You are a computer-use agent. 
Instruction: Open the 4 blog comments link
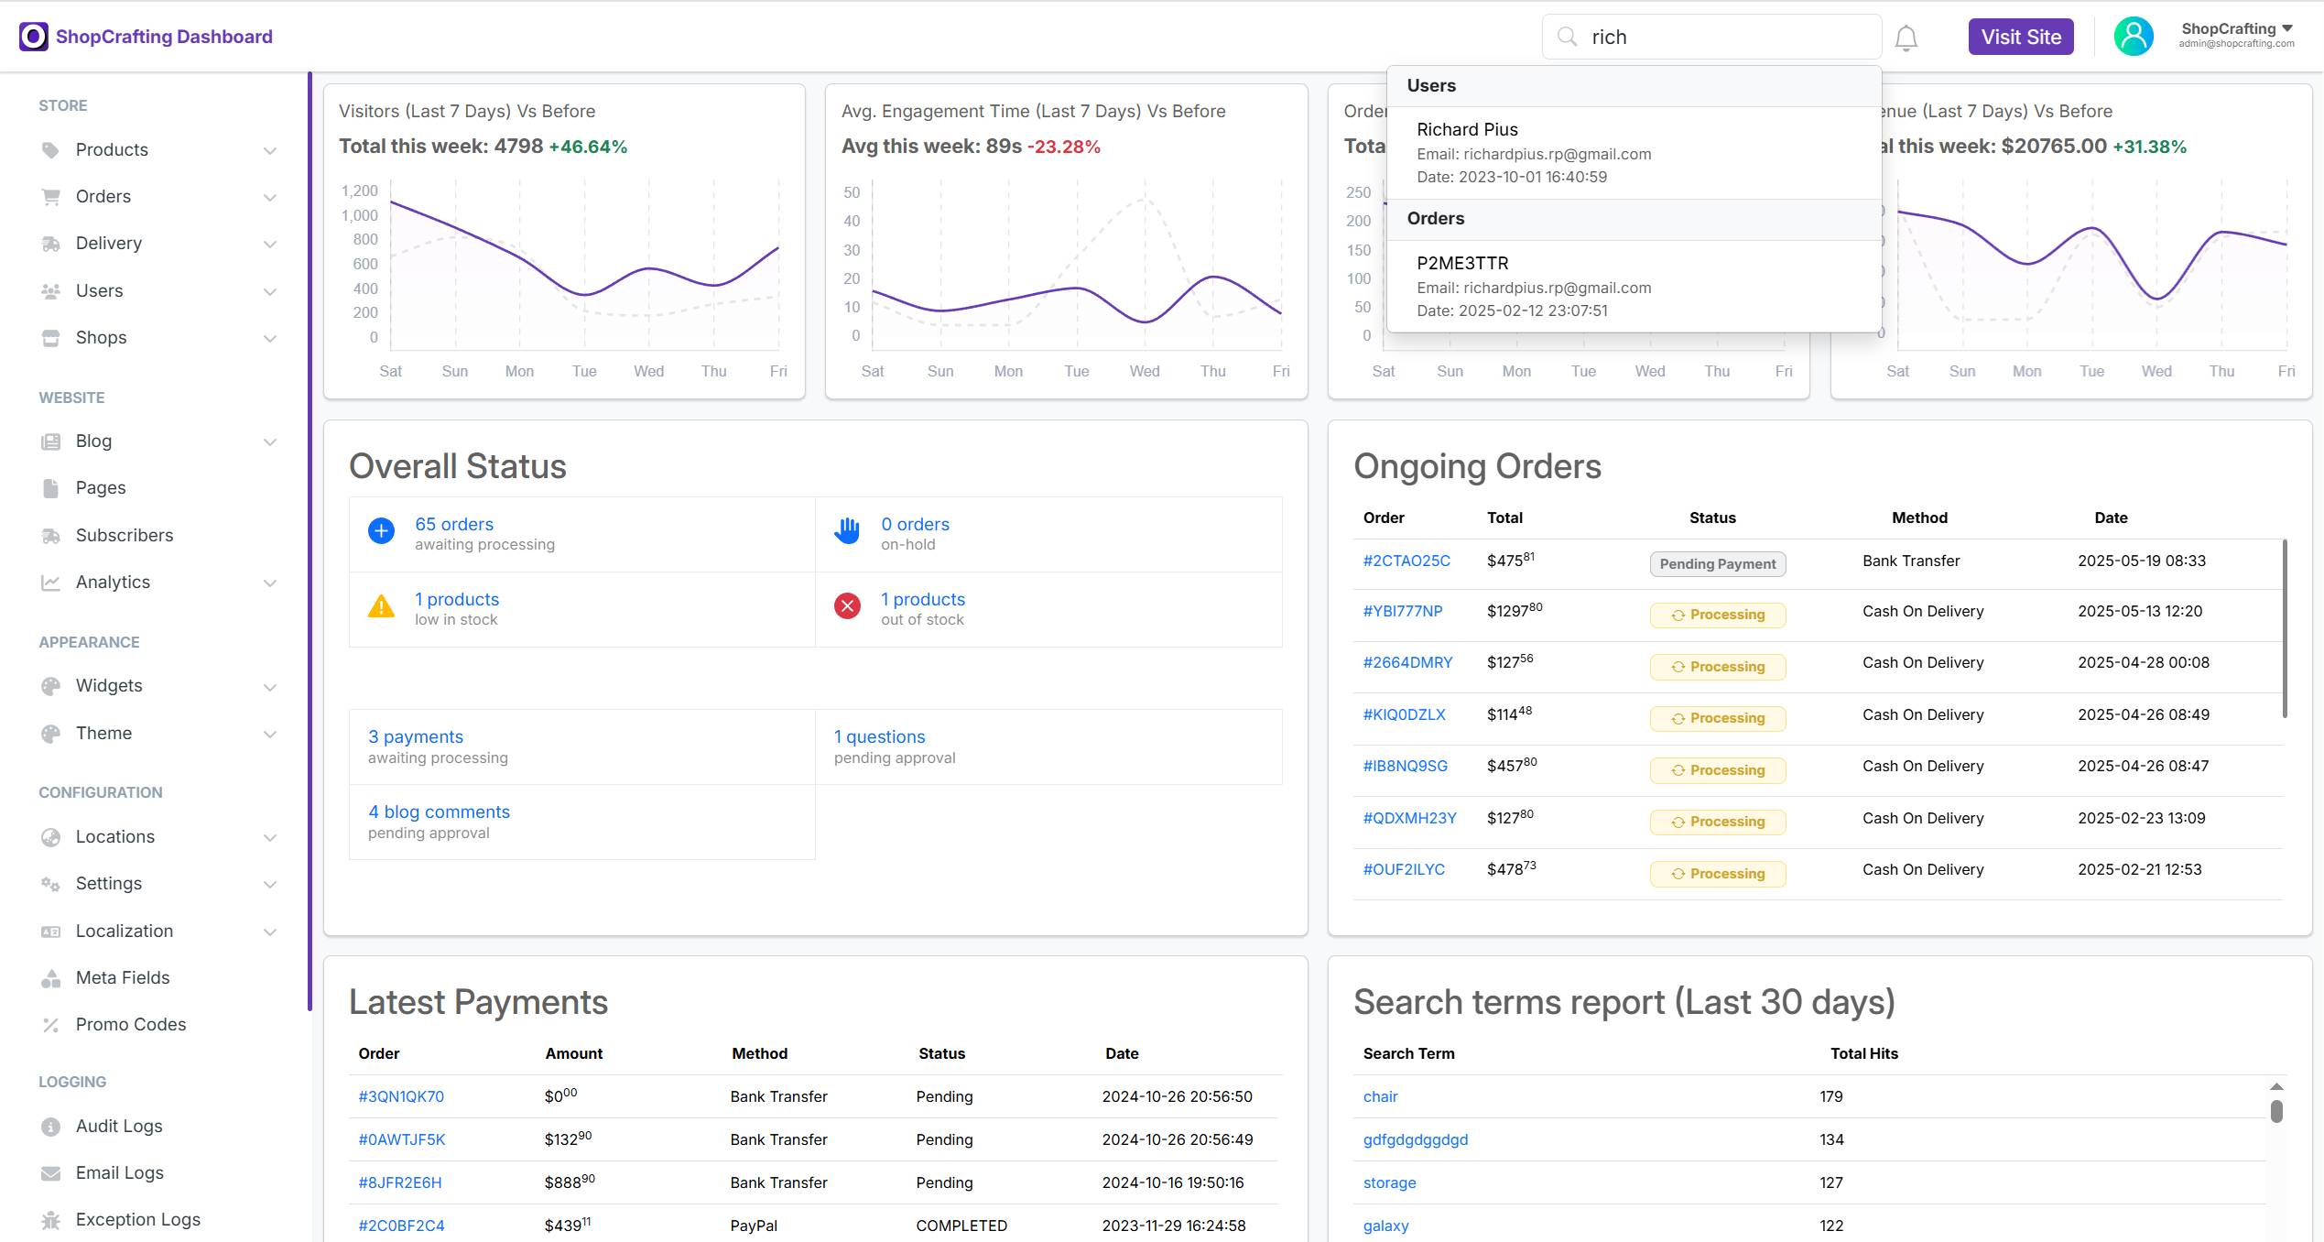point(439,812)
